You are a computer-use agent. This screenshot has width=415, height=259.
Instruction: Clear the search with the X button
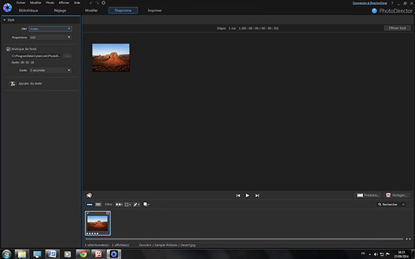403,204
